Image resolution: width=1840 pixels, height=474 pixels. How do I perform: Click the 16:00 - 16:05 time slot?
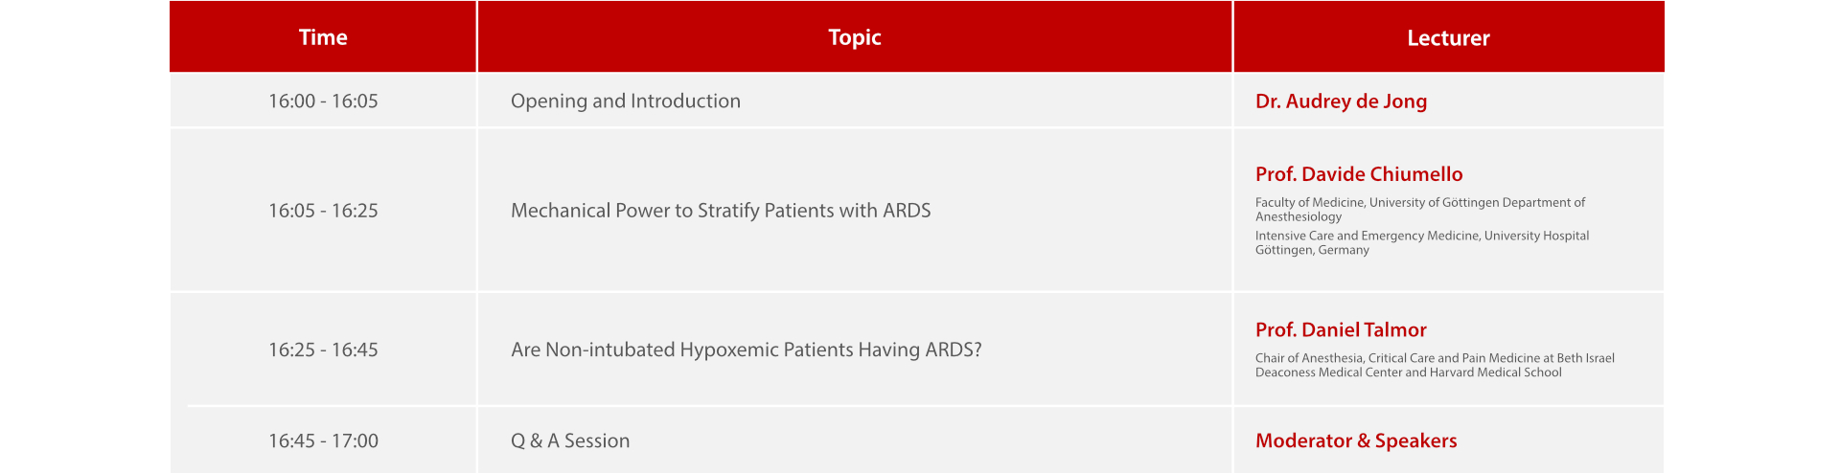tap(323, 102)
